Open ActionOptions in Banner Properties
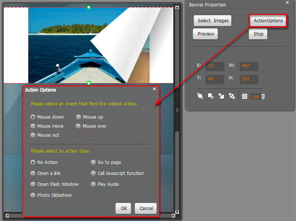Screen dimensions: 296x221 click(268, 21)
